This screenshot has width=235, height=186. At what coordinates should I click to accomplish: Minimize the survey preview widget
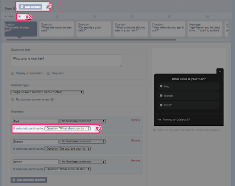(220, 72)
